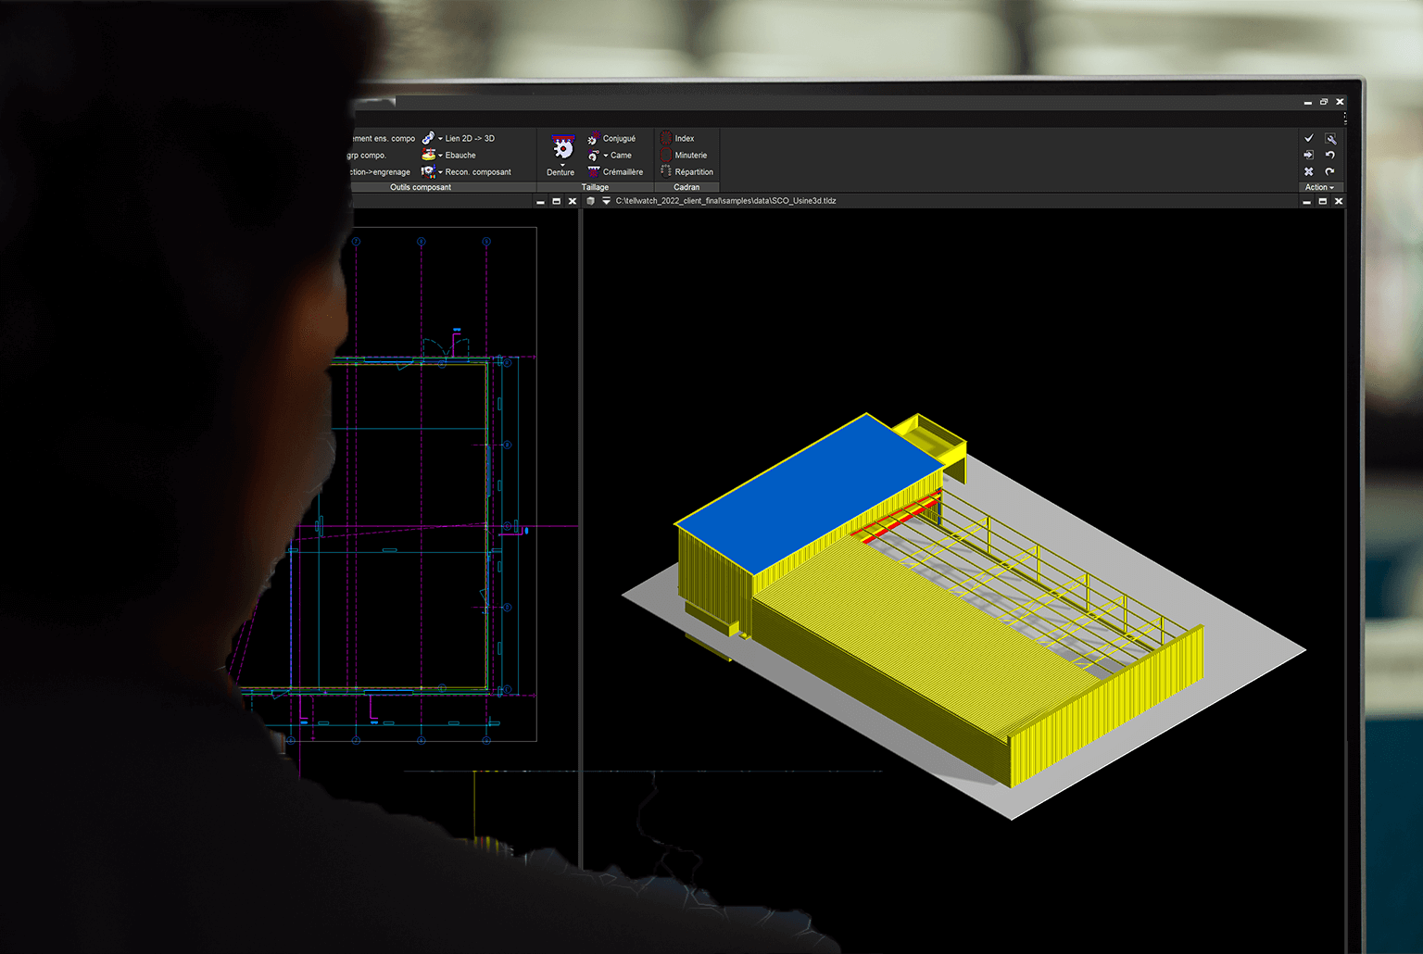Cancel with the X action icon

1309,171
